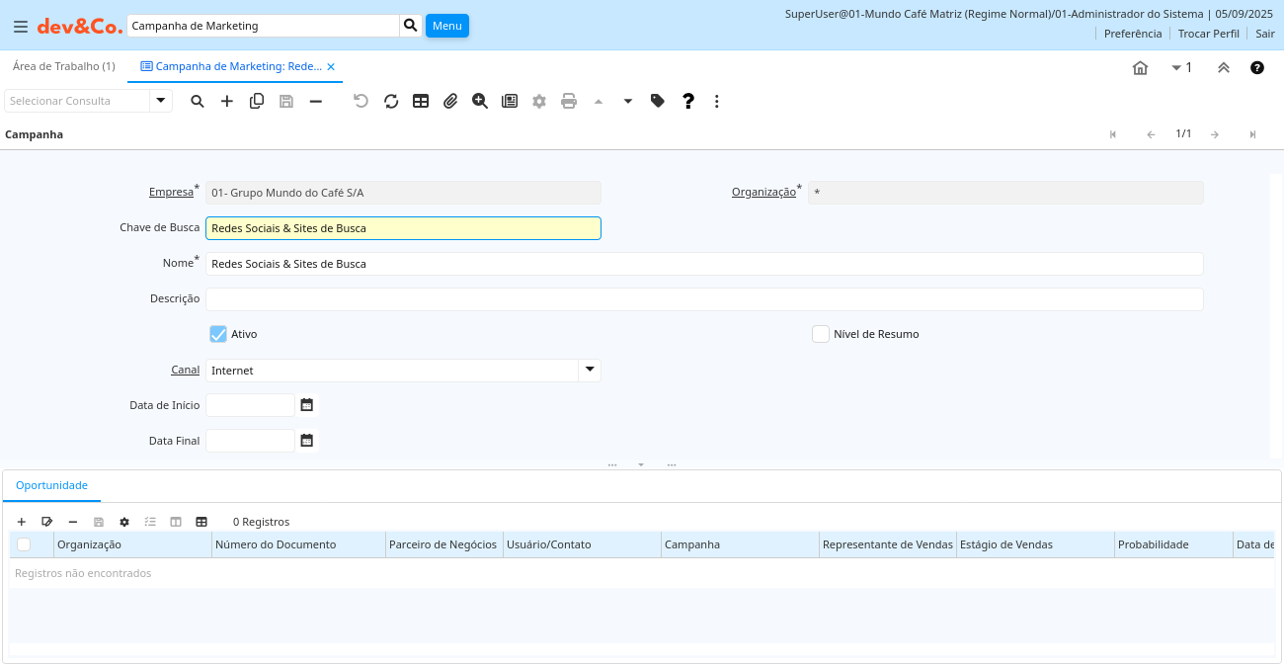Click the Copy Record icon
This screenshot has height=666, width=1284.
coord(257,101)
